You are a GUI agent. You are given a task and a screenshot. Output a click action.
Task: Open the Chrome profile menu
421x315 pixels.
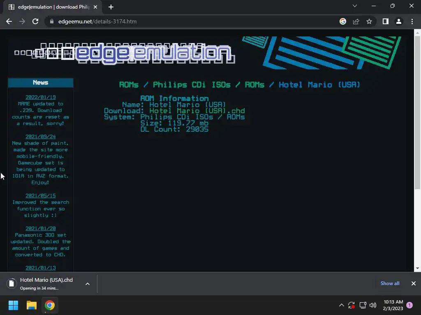pos(399,21)
